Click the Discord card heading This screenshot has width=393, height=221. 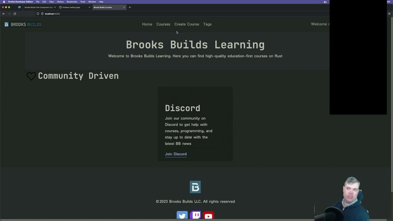[182, 108]
